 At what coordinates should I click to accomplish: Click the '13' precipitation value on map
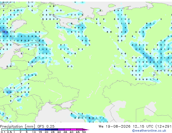click(4, 32)
